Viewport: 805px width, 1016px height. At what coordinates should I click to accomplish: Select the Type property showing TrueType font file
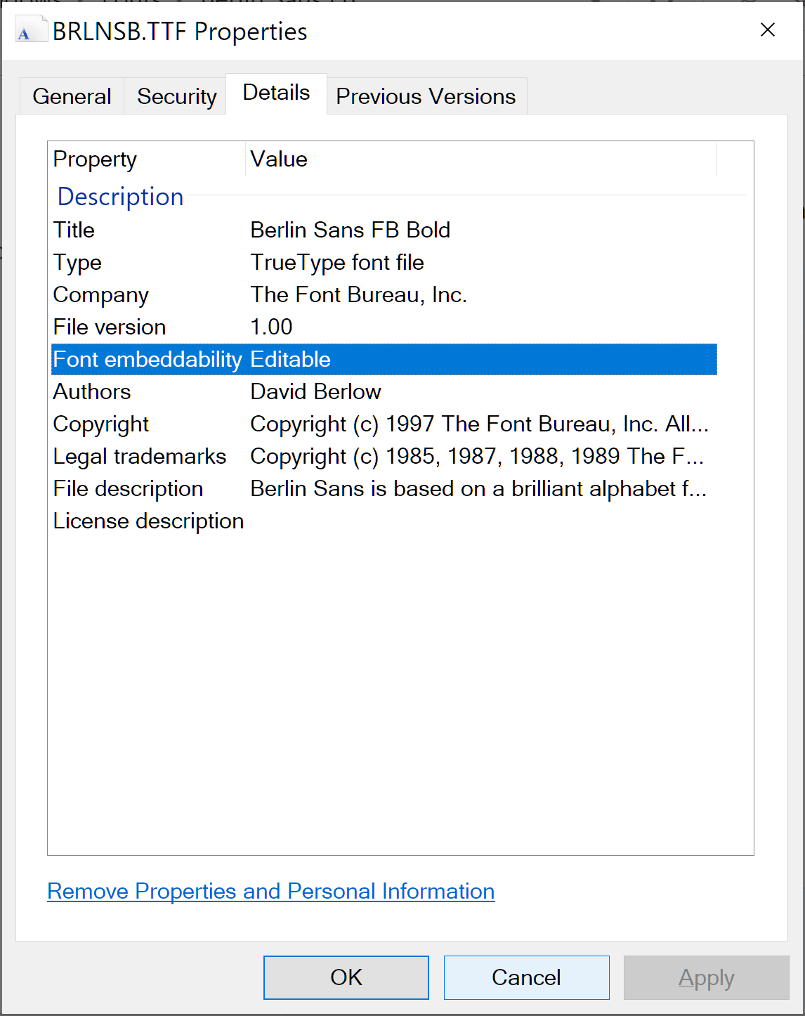[x=281, y=262]
